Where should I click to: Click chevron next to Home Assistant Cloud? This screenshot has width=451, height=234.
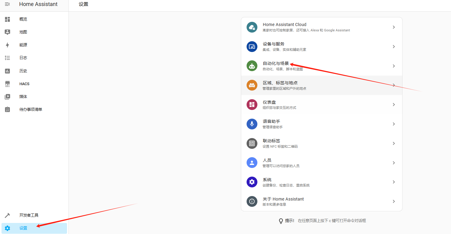[394, 27]
